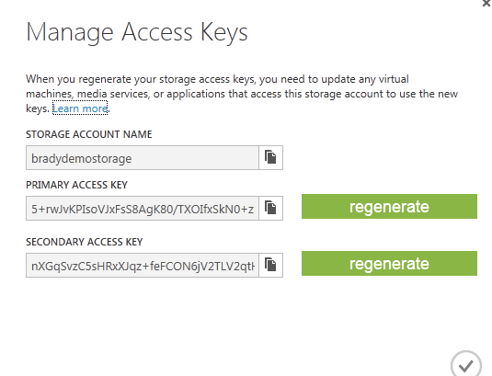Screen dimensions: 492x376
Task: Copy the primary access key
Action: click(270, 209)
